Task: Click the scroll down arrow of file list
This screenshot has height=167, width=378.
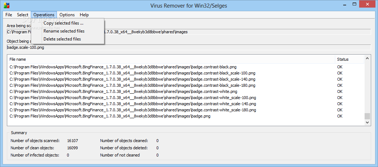Action: pyautogui.click(x=367, y=122)
